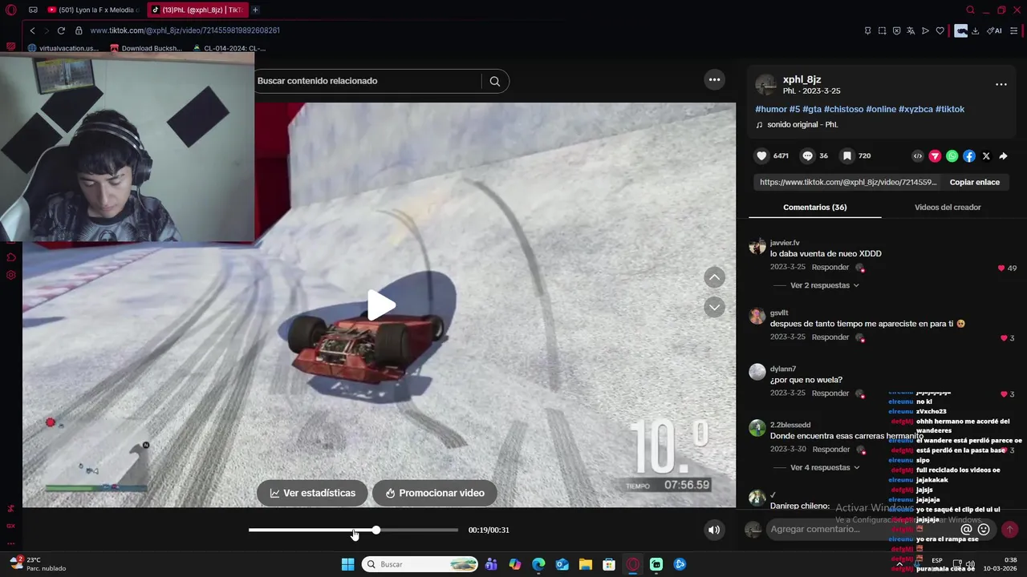Open profile options menu beside xphl_8jz

(1001, 84)
